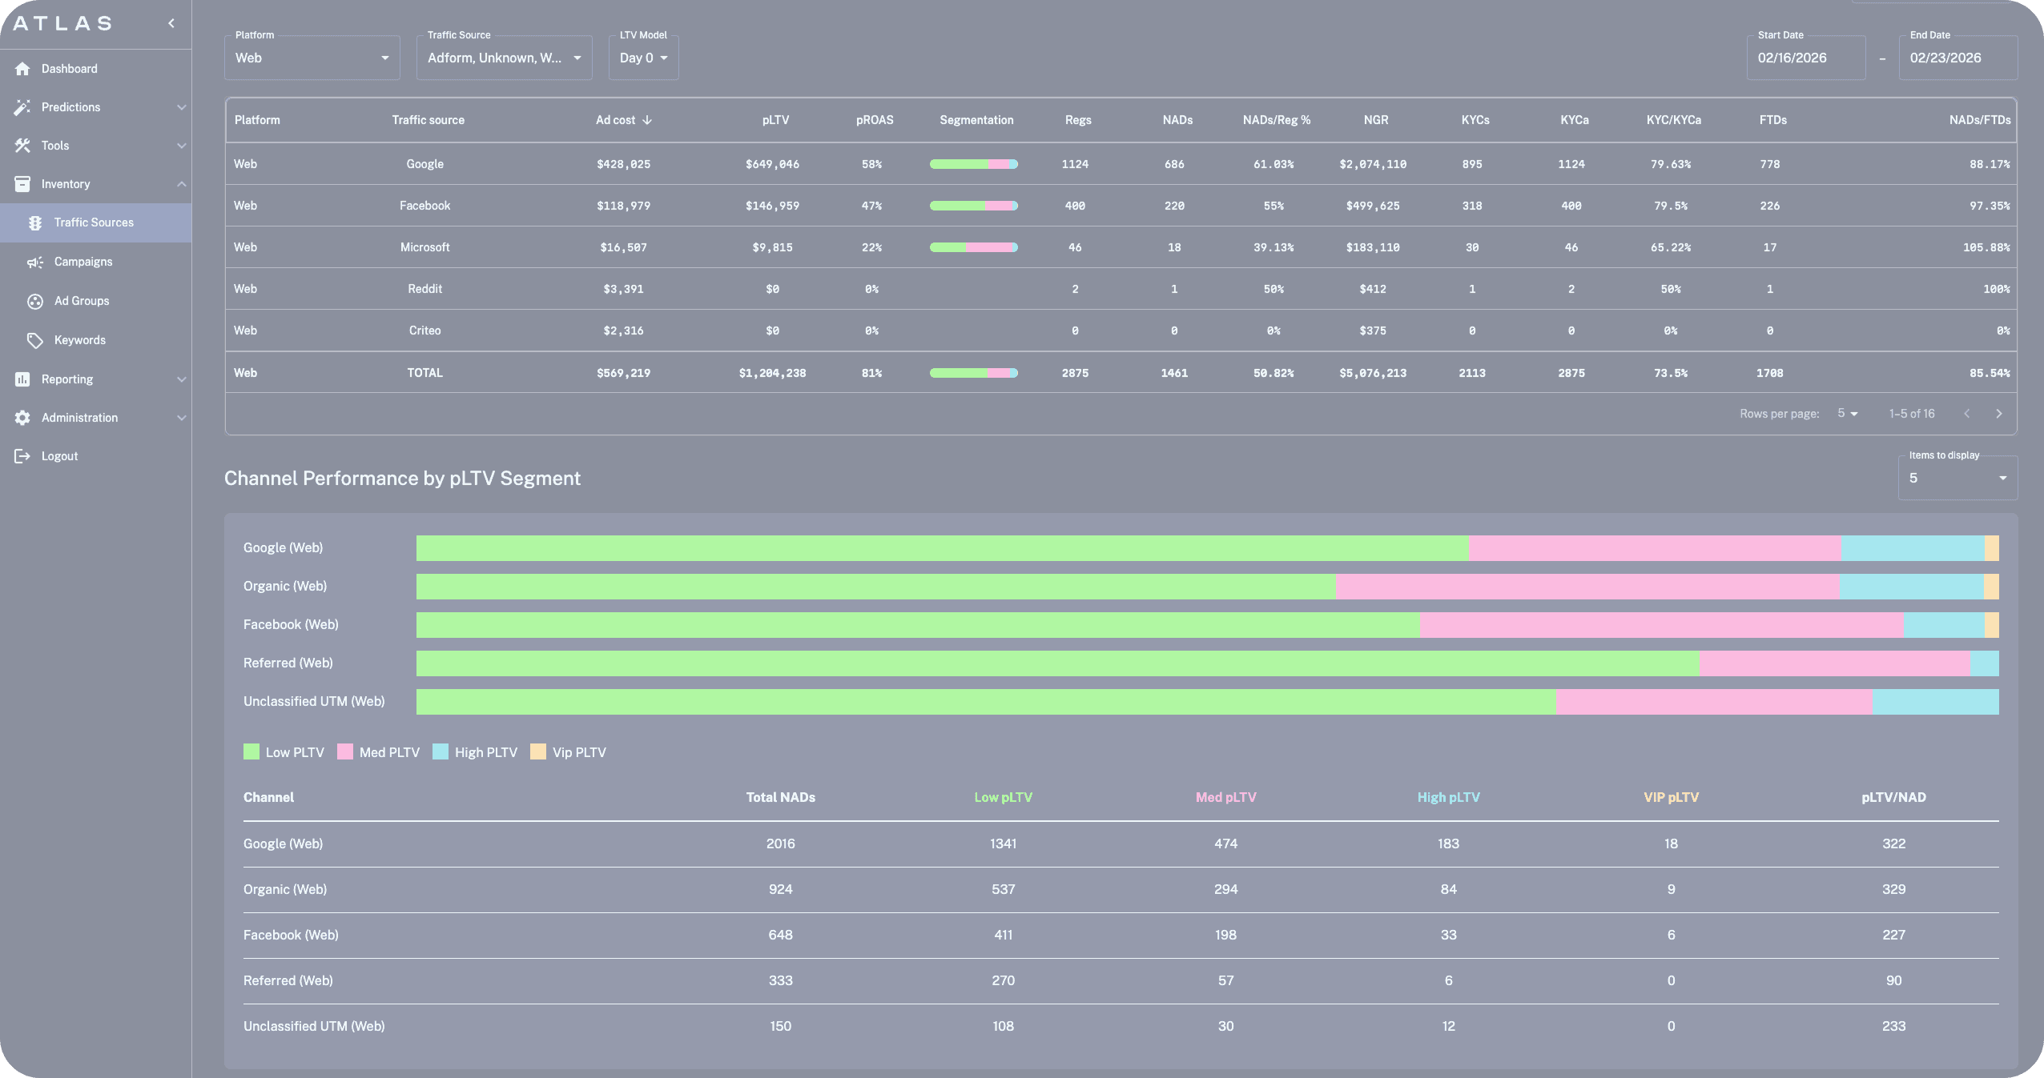Collapse the sidebar with the chevron

tap(171, 23)
